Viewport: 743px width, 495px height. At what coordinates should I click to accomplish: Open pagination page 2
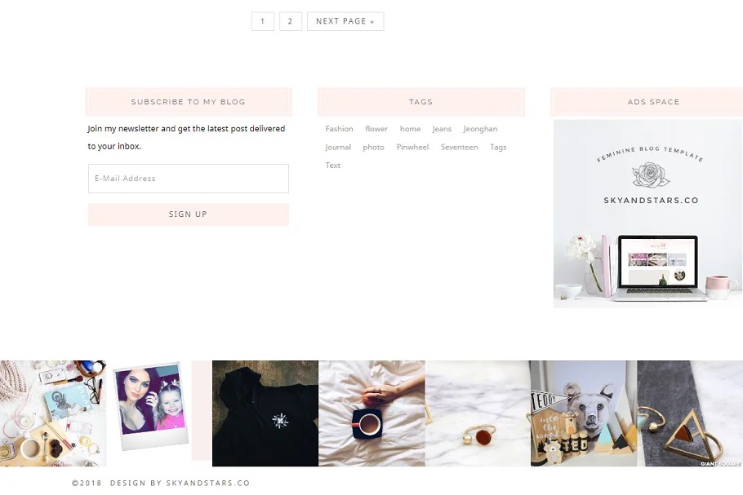pos(291,21)
